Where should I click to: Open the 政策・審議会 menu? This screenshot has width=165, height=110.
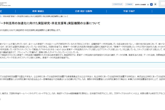click(x=38, y=11)
